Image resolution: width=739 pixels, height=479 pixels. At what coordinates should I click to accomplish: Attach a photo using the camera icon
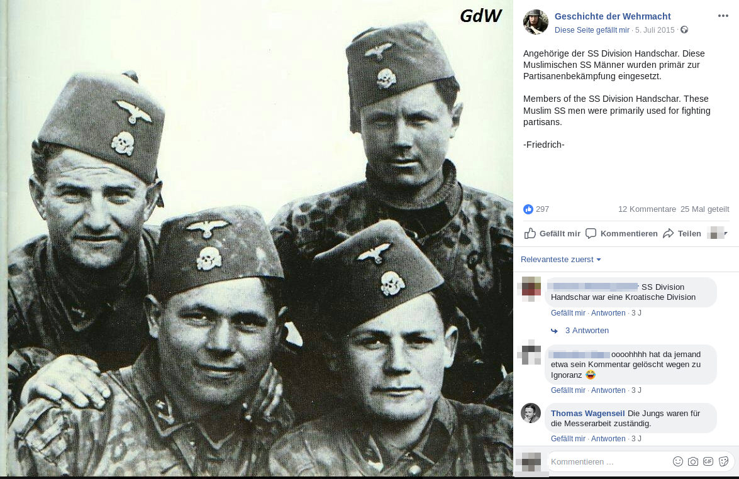point(693,461)
